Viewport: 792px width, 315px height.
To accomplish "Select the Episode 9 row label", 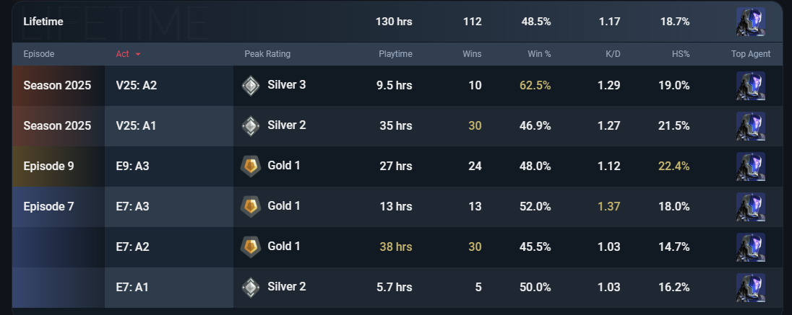I will [x=48, y=166].
